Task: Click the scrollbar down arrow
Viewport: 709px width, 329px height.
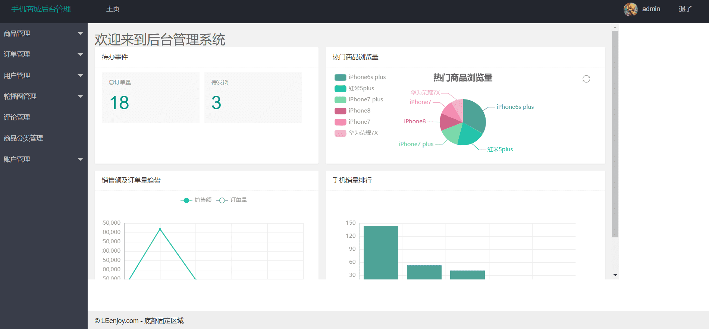Action: (x=615, y=275)
